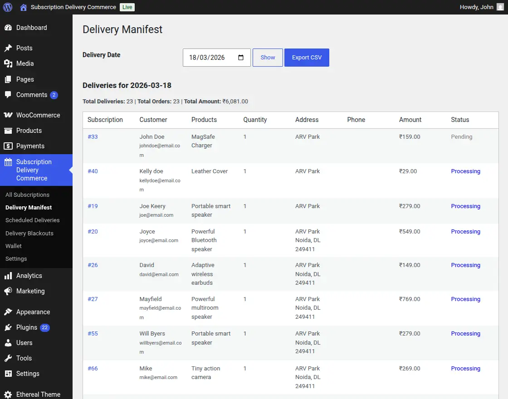This screenshot has width=508, height=399.
Task: Select the Appearance paintbrush icon
Action: tap(9, 312)
